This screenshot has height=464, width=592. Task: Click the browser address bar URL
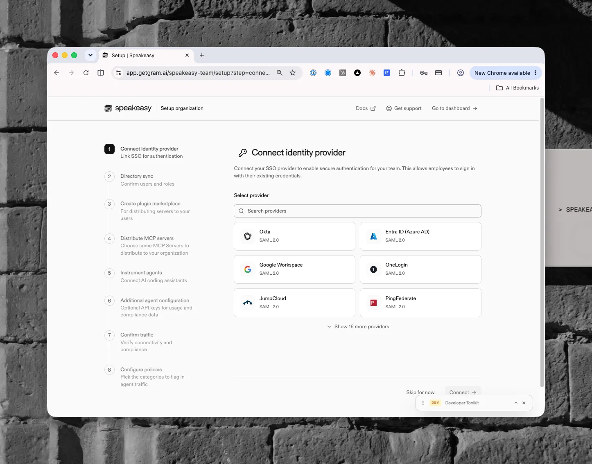[198, 73]
